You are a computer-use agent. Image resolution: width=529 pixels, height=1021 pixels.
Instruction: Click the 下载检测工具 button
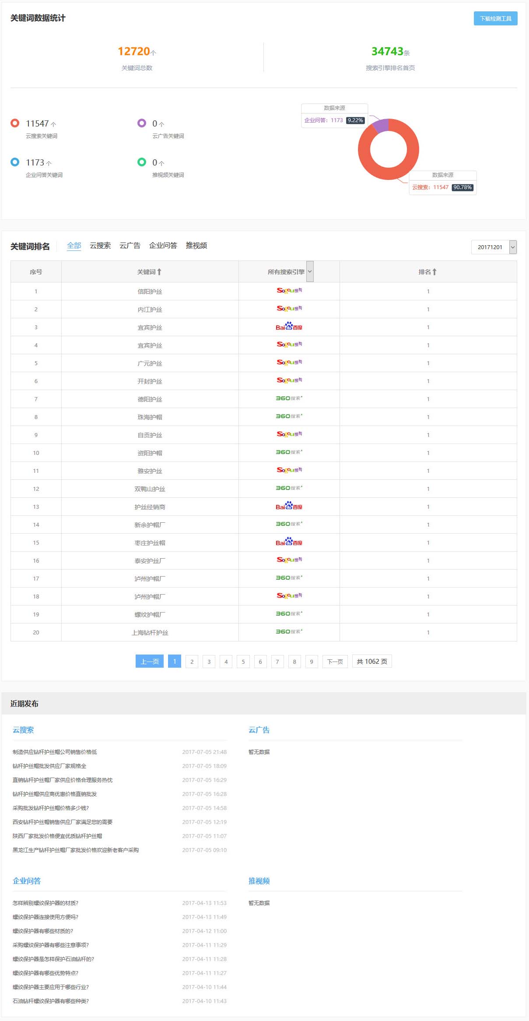pyautogui.click(x=495, y=18)
